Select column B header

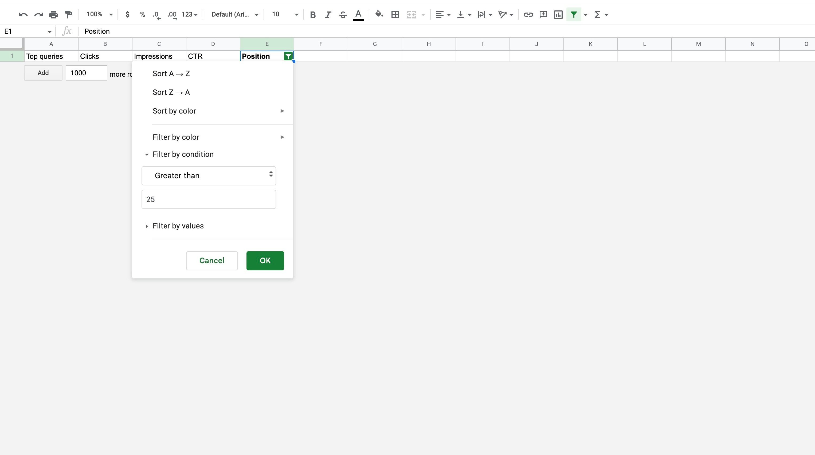[x=105, y=44]
